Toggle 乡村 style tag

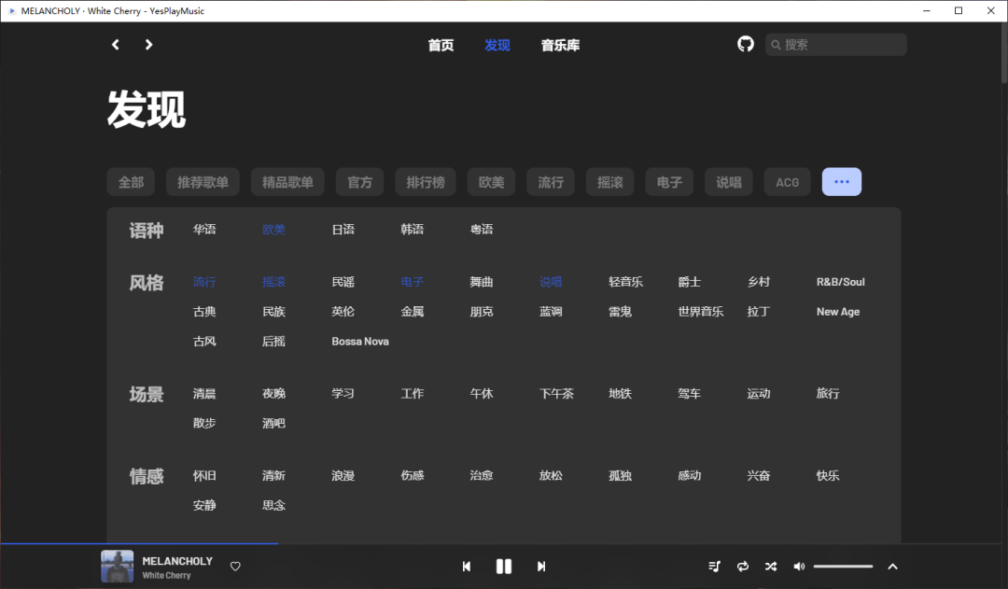(759, 282)
